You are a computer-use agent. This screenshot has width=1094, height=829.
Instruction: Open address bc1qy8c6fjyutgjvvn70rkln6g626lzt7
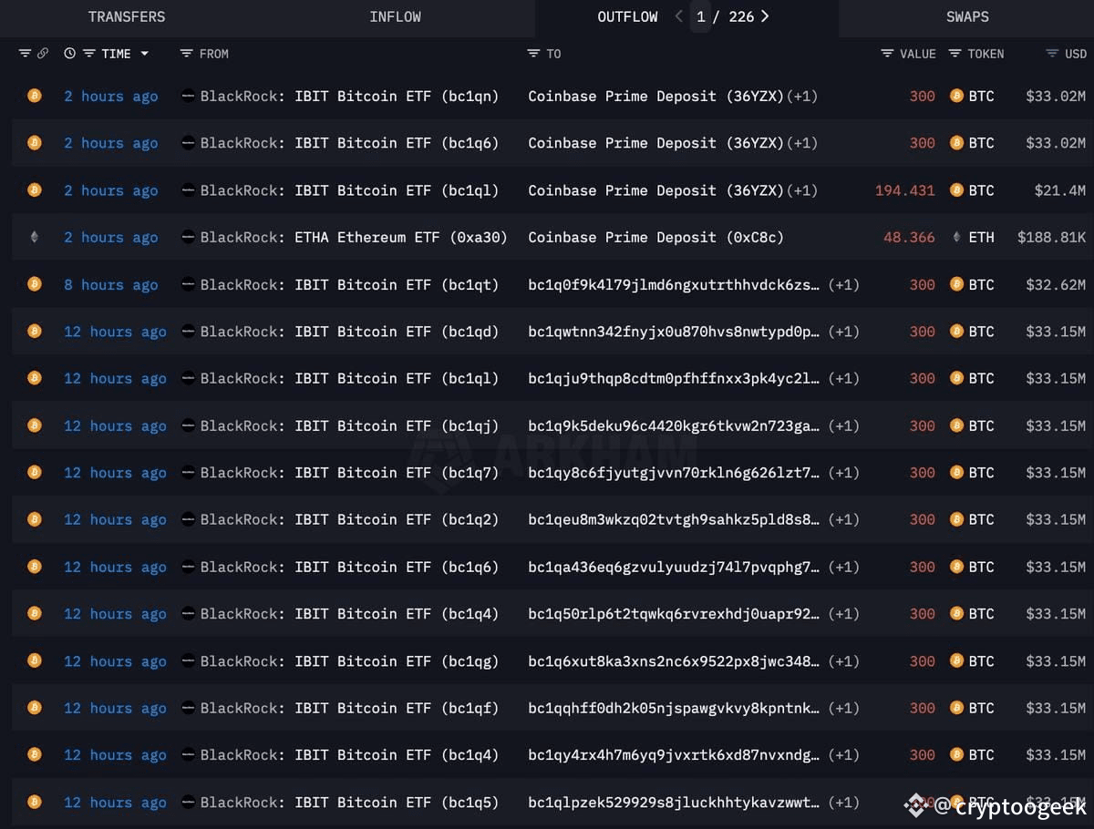(x=674, y=472)
